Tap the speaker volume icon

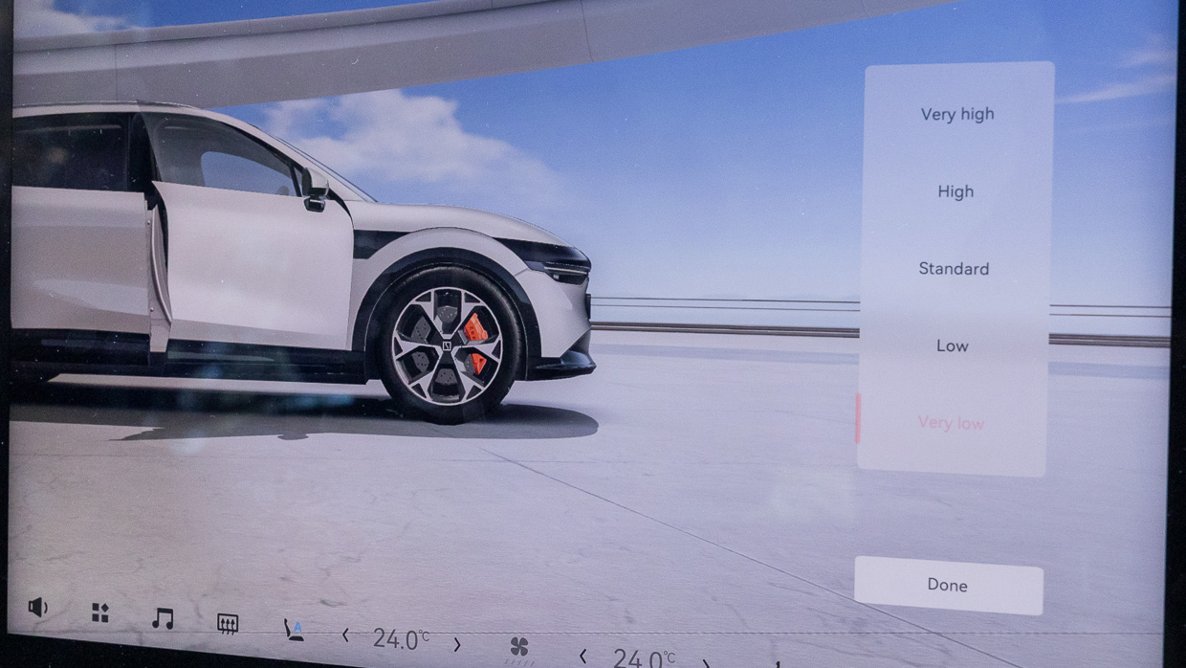point(37,607)
